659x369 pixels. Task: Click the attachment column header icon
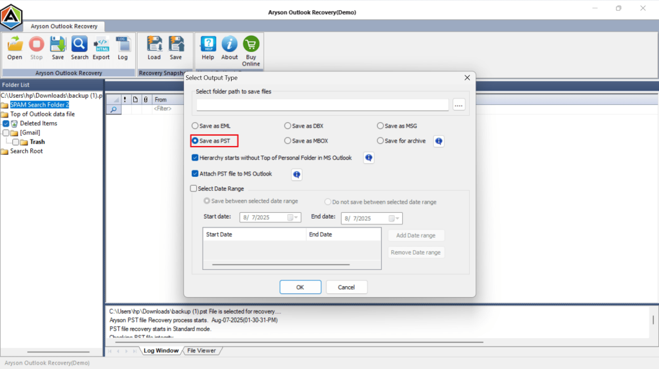point(146,100)
